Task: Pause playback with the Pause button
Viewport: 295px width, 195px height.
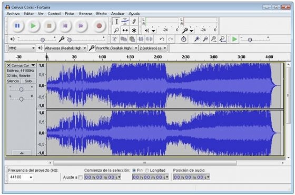Action: (17, 26)
